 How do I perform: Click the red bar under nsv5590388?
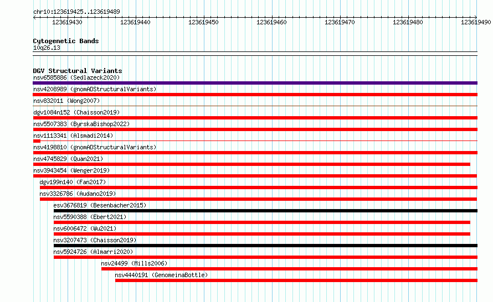coord(262,222)
